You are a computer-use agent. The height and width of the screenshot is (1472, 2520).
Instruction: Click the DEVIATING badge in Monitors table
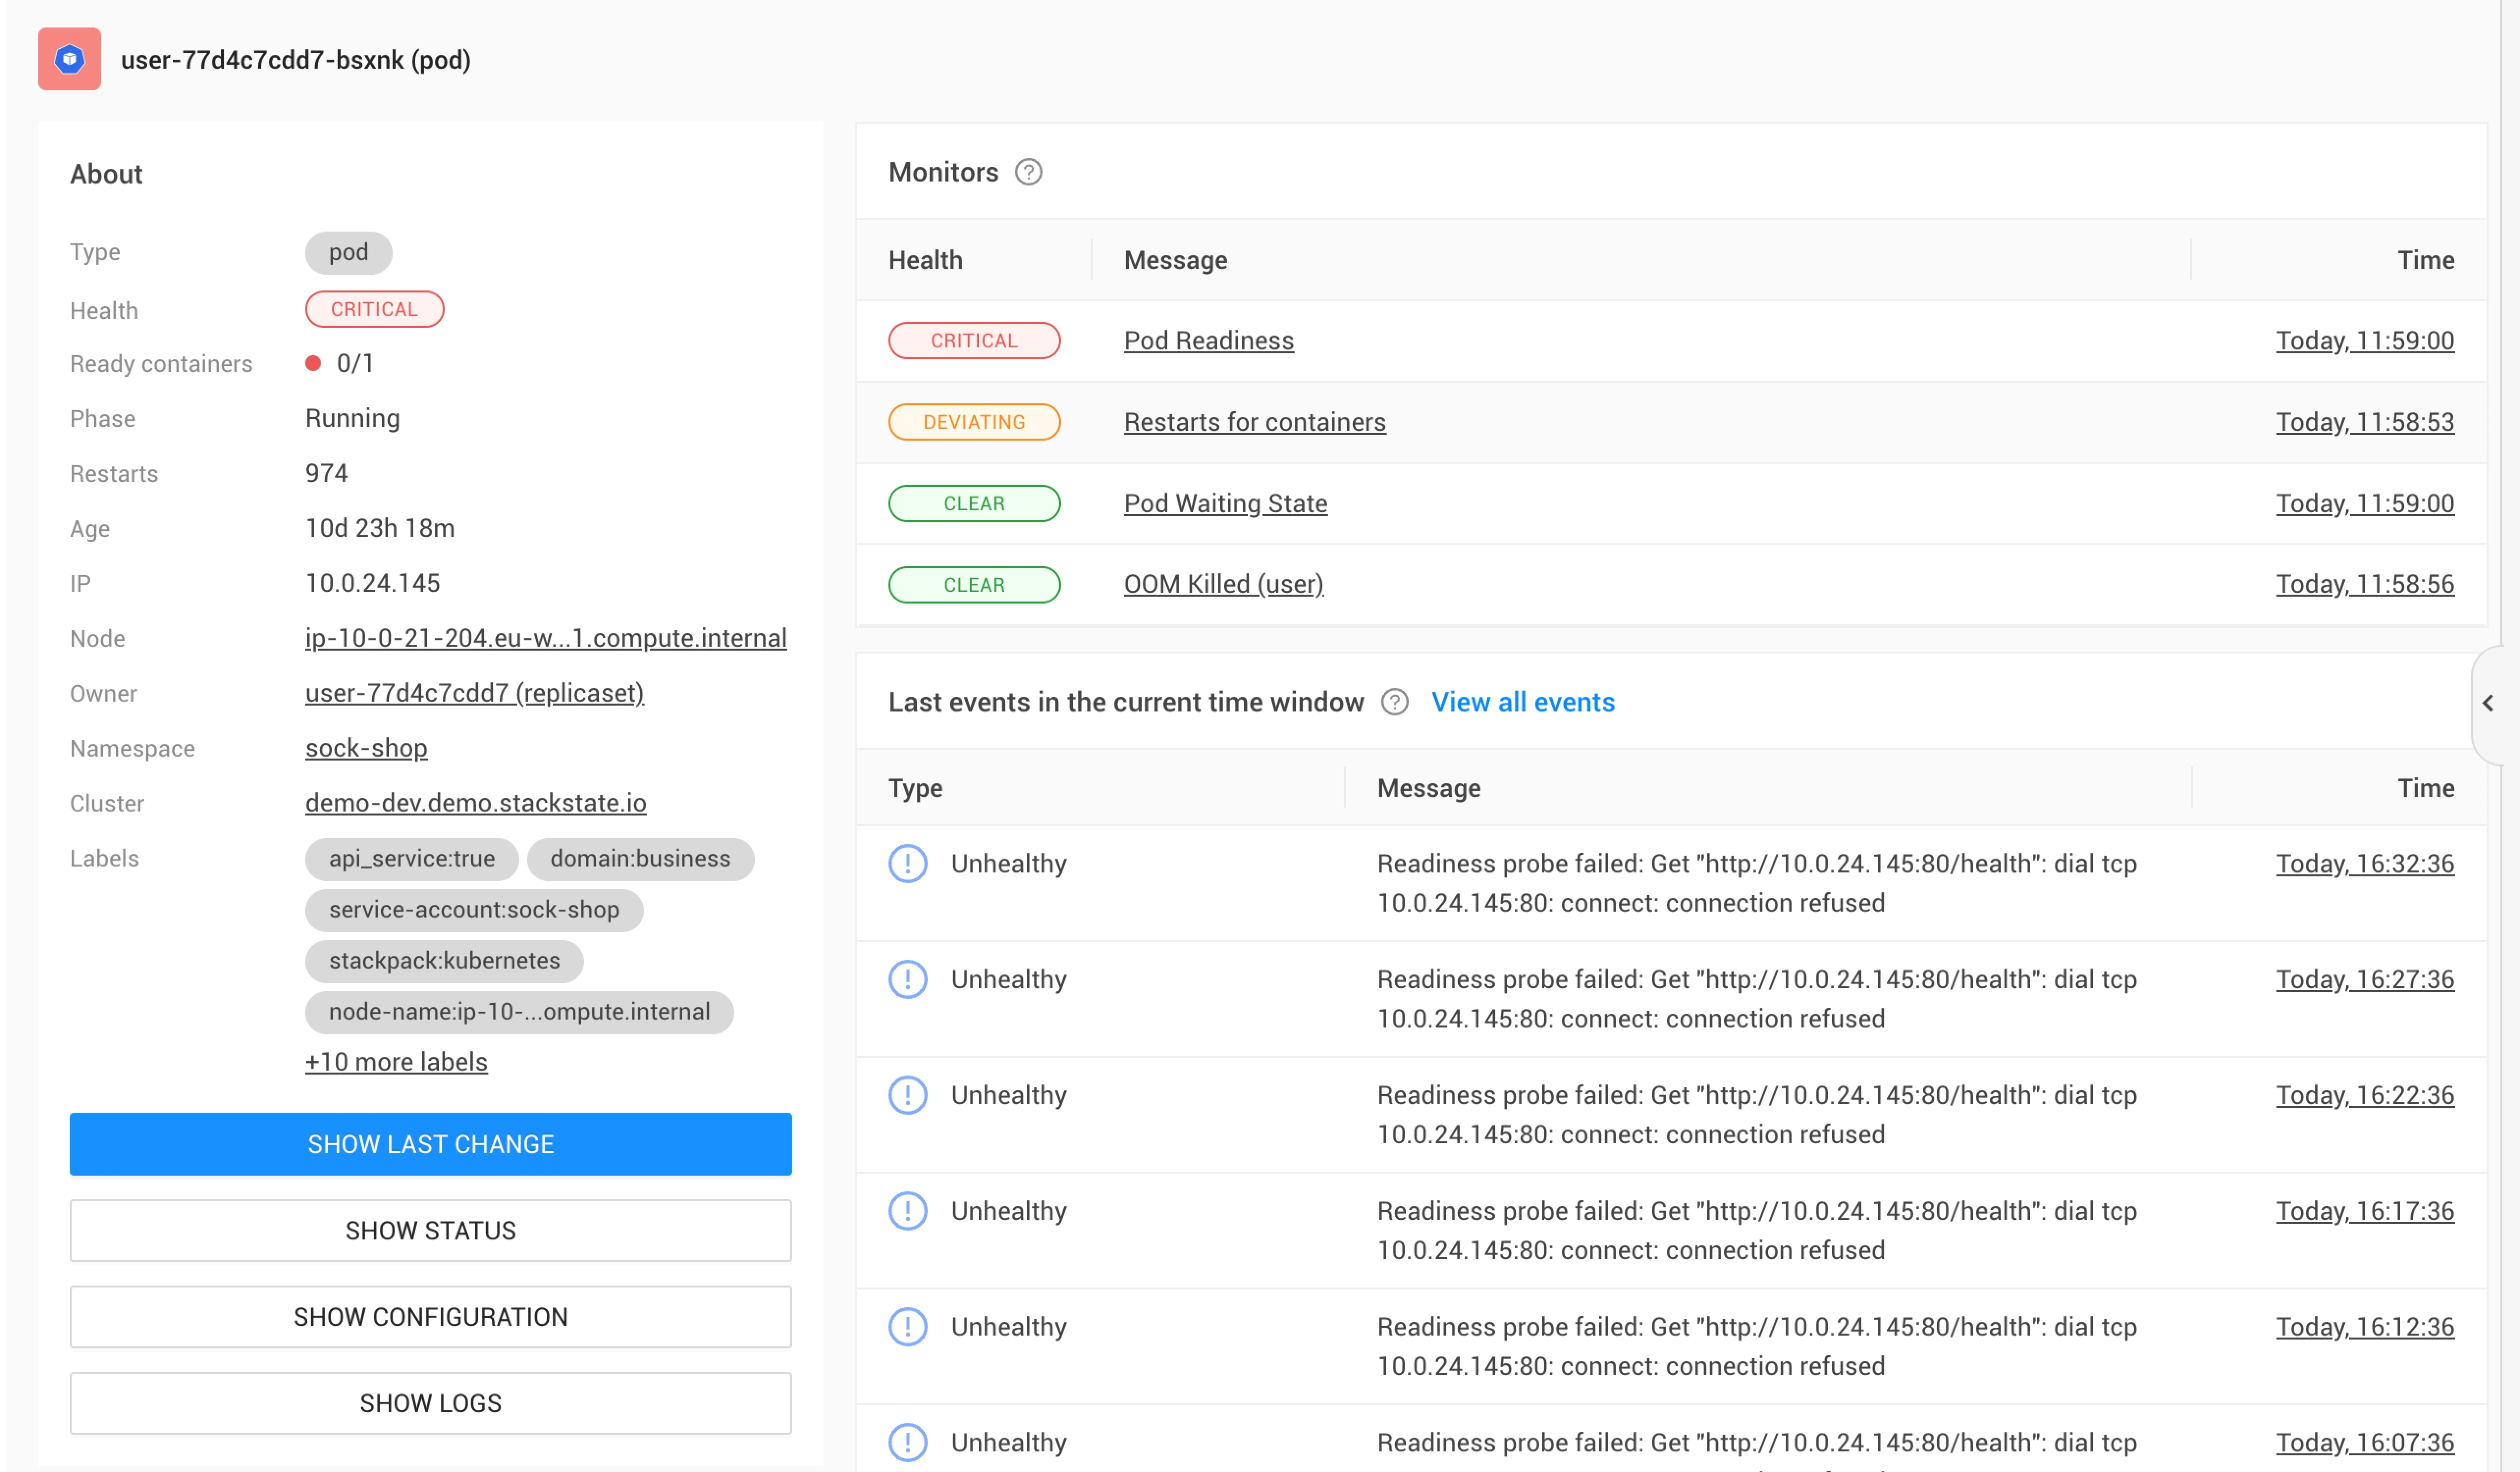[x=974, y=421]
